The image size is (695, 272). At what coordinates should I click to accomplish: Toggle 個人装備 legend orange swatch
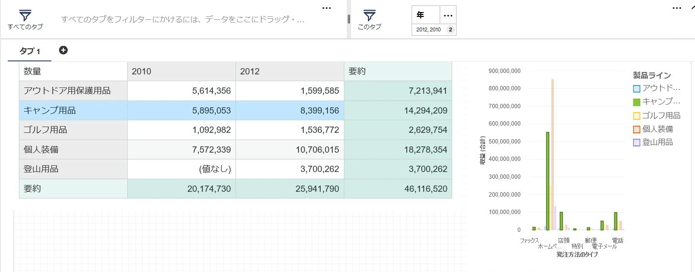pyautogui.click(x=636, y=129)
